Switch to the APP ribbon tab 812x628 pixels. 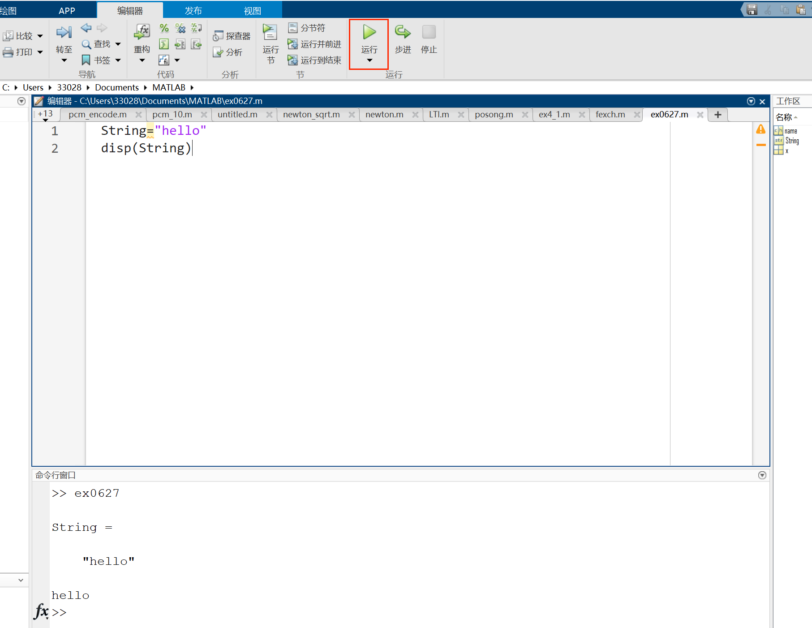(67, 11)
